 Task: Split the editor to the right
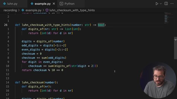tap(166, 4)
